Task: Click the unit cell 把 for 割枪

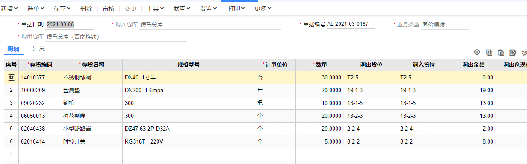Action: click(275, 103)
